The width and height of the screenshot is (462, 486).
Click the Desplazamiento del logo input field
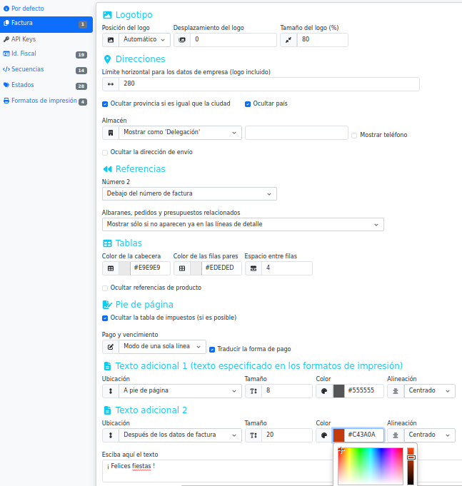[233, 40]
